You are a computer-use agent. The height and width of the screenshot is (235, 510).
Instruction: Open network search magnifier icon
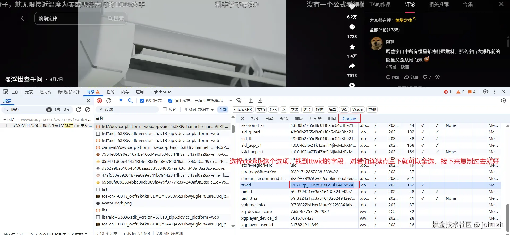(130, 101)
